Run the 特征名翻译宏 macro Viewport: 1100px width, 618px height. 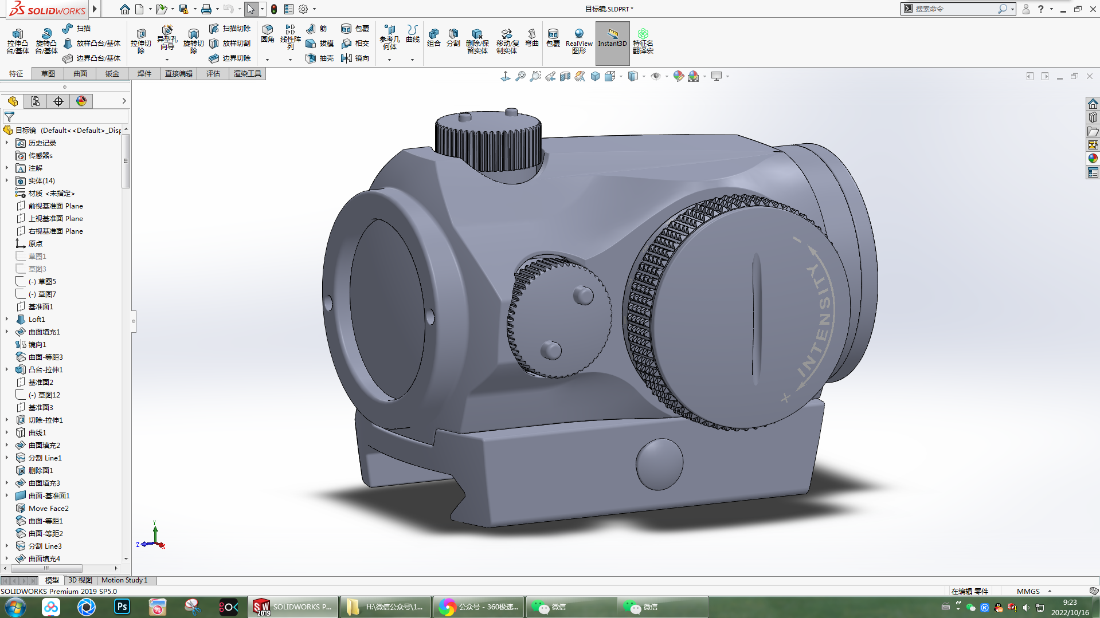pyautogui.click(x=643, y=41)
